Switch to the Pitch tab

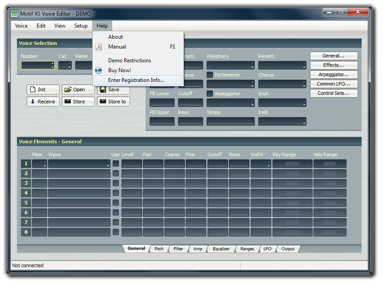[159, 249]
